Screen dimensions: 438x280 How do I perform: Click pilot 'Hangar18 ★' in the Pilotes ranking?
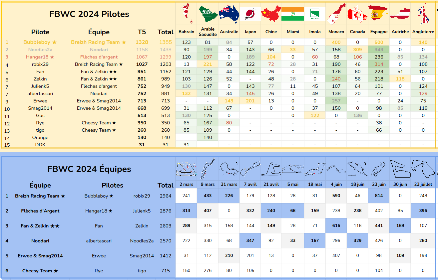[x=40, y=57]
